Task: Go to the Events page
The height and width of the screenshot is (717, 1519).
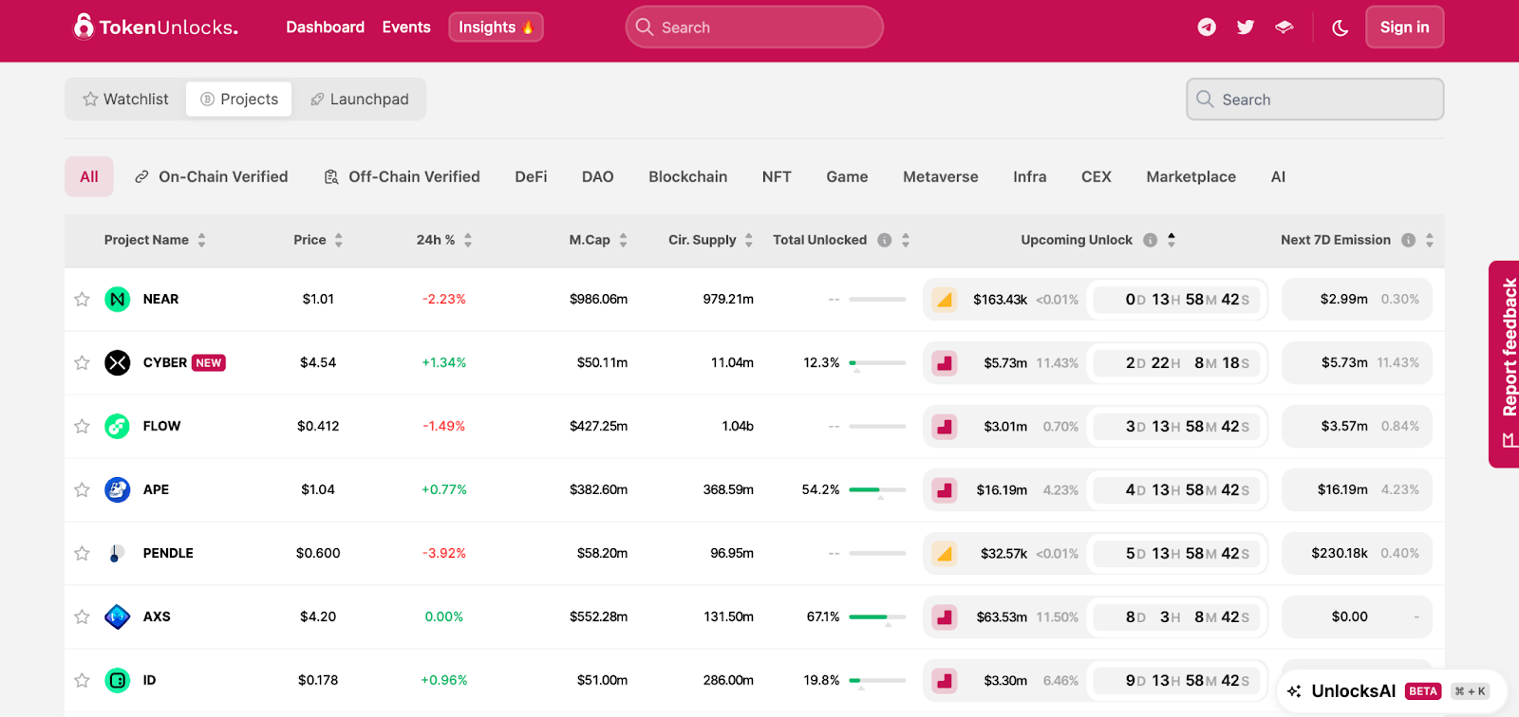Action: (x=406, y=28)
